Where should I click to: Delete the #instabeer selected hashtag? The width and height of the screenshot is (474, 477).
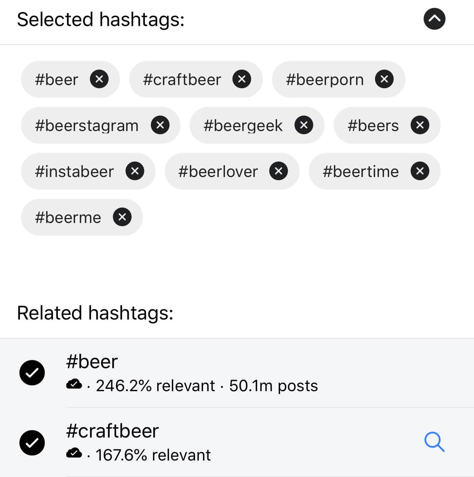point(135,171)
